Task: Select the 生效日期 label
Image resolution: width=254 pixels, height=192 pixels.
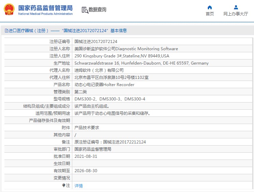Action: coord(62,164)
